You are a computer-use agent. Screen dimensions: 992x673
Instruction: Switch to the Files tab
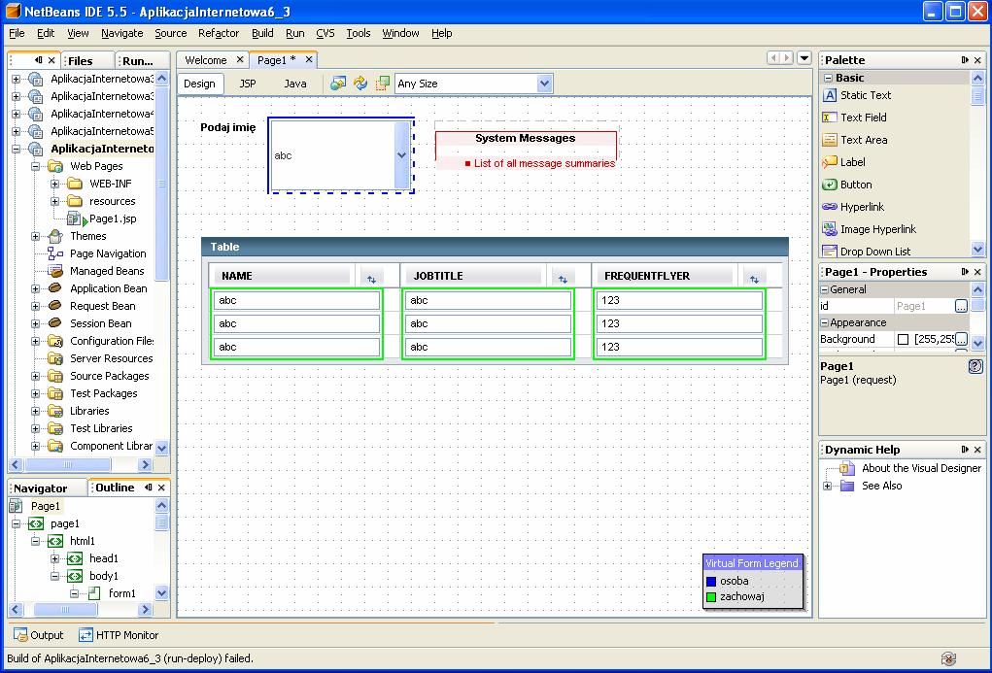pyautogui.click(x=81, y=61)
